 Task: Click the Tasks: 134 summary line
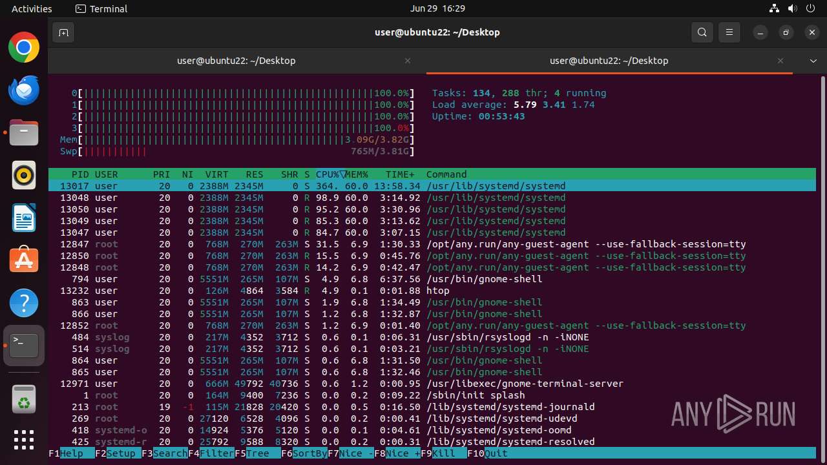tap(519, 93)
